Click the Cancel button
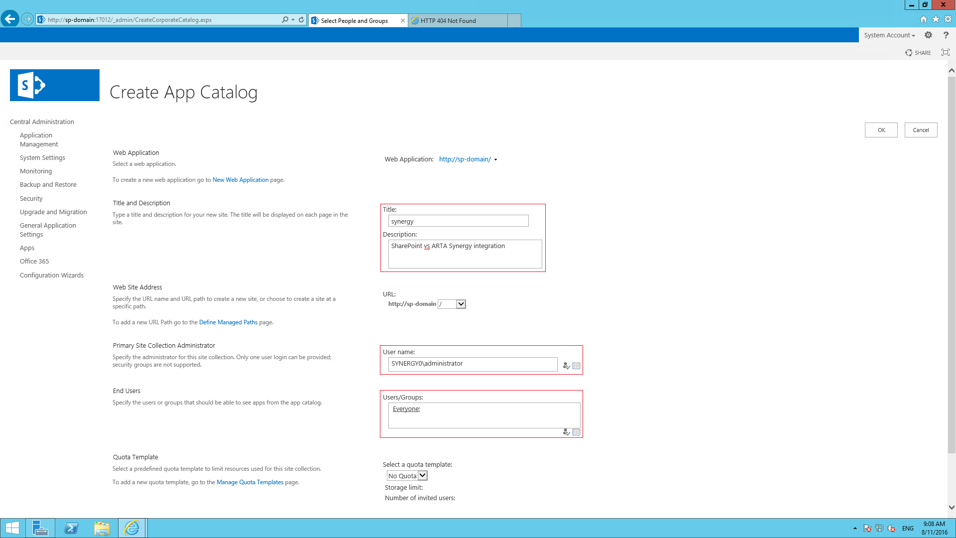The image size is (956, 538). coord(921,130)
